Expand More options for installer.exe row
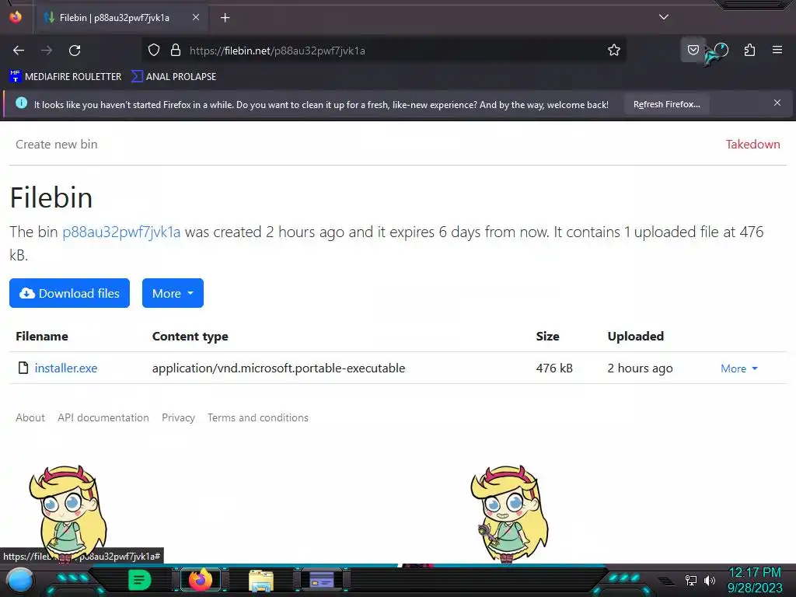The height and width of the screenshot is (597, 796). point(739,368)
